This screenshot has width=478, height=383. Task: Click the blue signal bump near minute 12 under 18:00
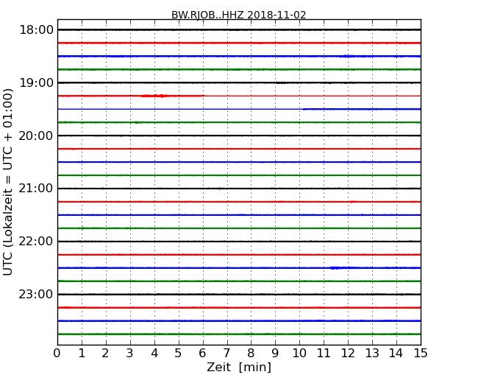pyautogui.click(x=348, y=56)
